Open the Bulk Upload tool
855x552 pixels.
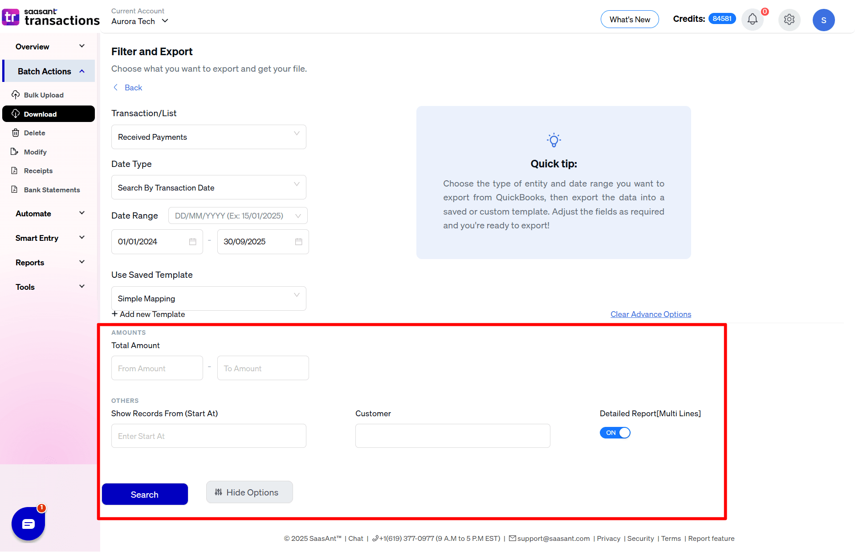(x=43, y=95)
